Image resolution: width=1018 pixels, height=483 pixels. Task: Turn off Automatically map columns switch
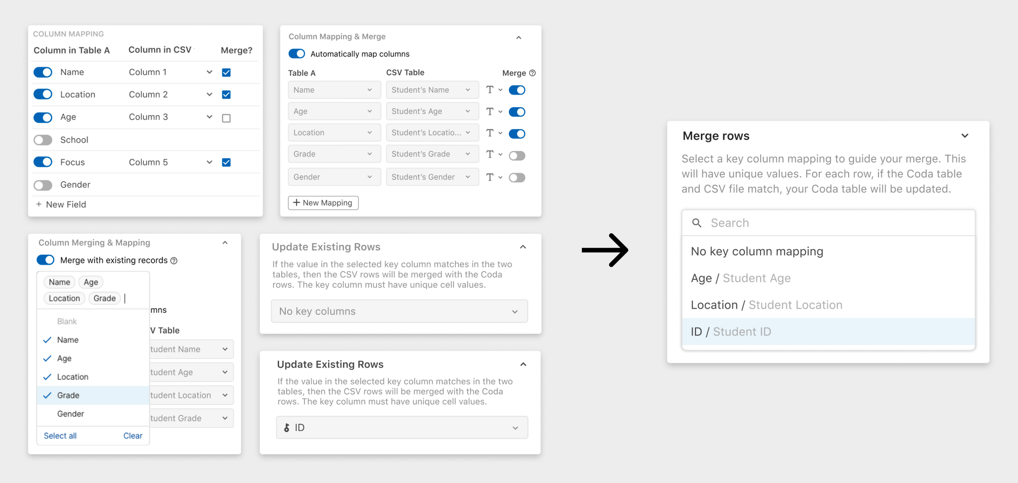[296, 54]
